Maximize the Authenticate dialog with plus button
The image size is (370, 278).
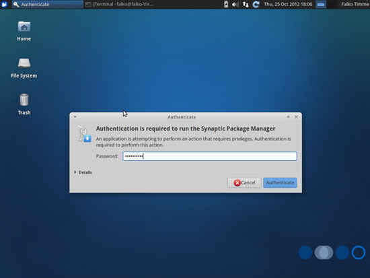288,116
